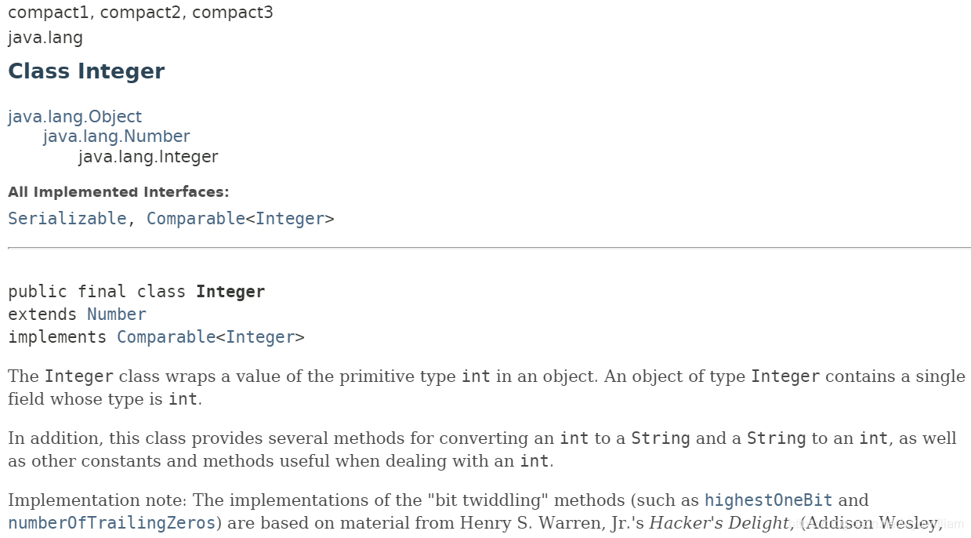
Task: Click 'public final class' declaration text
Action: [96, 292]
